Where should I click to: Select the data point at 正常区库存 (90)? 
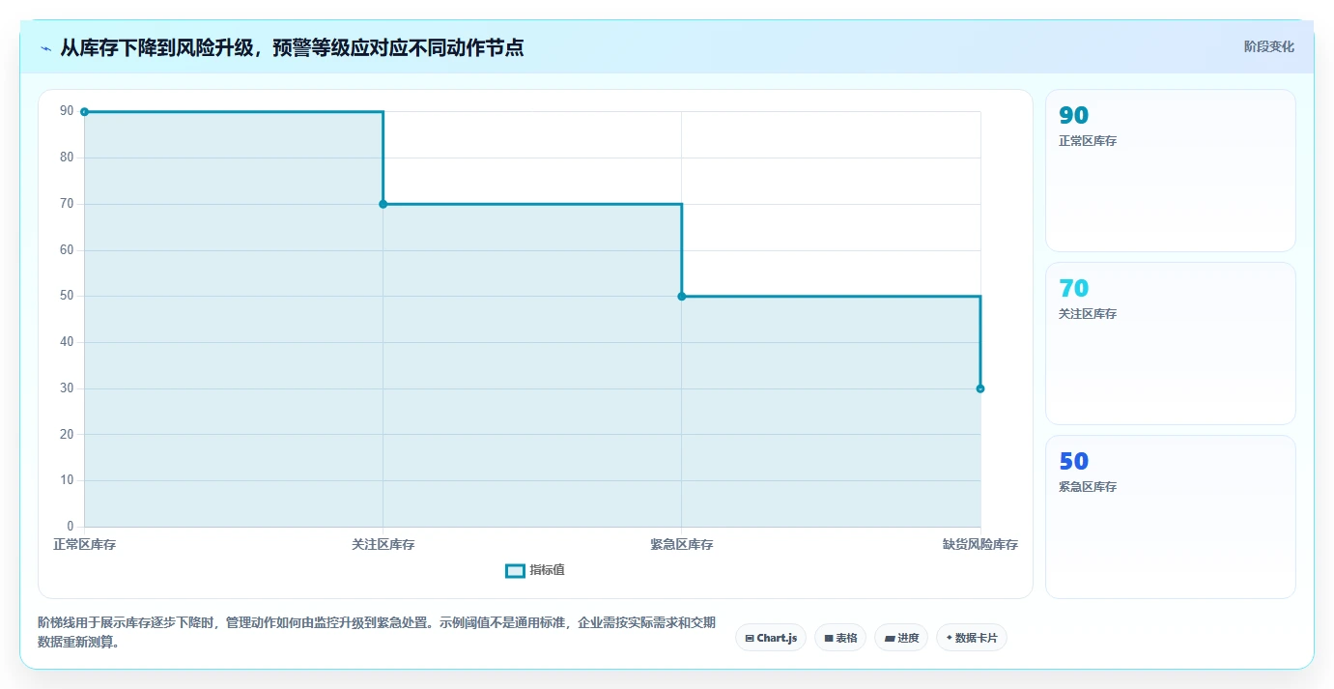[x=85, y=112]
